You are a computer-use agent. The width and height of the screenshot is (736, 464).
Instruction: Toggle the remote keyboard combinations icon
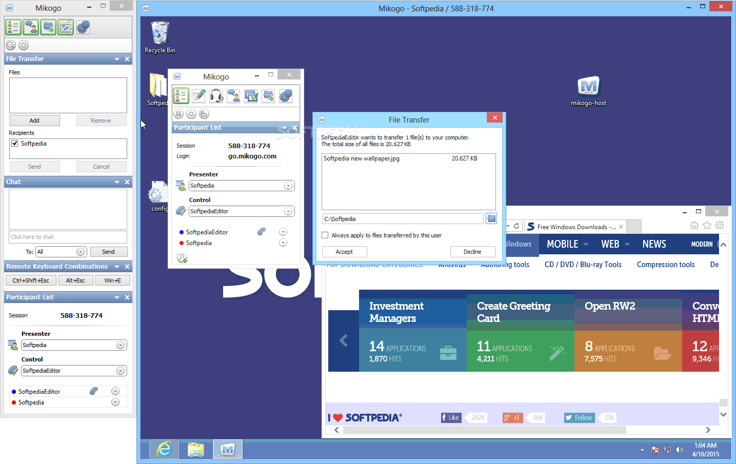pos(66,27)
